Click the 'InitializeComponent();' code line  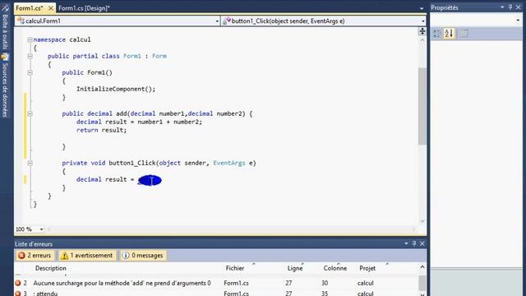pyautogui.click(x=116, y=89)
